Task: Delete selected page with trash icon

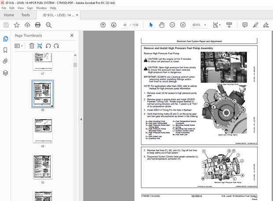Action: click(x=32, y=46)
